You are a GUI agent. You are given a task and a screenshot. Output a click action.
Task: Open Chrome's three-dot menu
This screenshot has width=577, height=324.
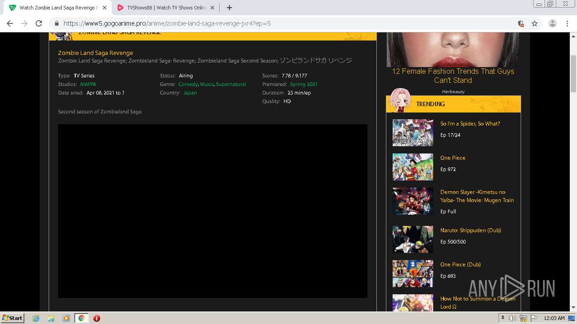[x=567, y=23]
